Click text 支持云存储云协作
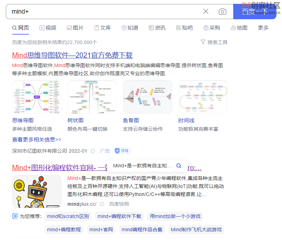282x240 pixels. [x=143, y=129]
